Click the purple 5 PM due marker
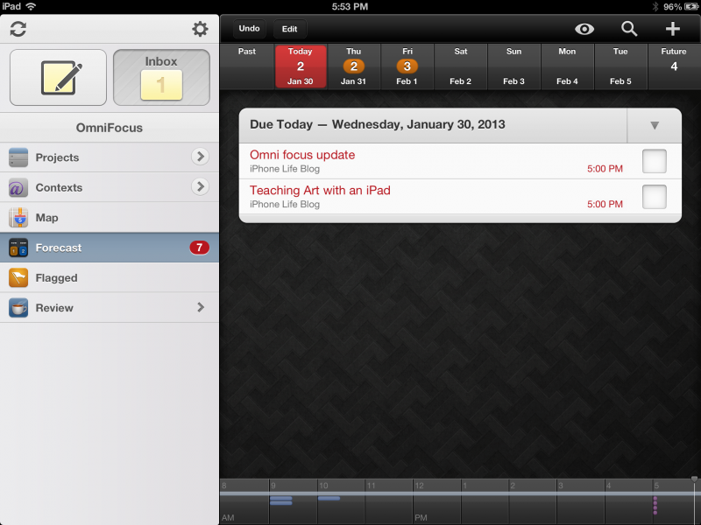The width and height of the screenshot is (701, 525). click(655, 506)
